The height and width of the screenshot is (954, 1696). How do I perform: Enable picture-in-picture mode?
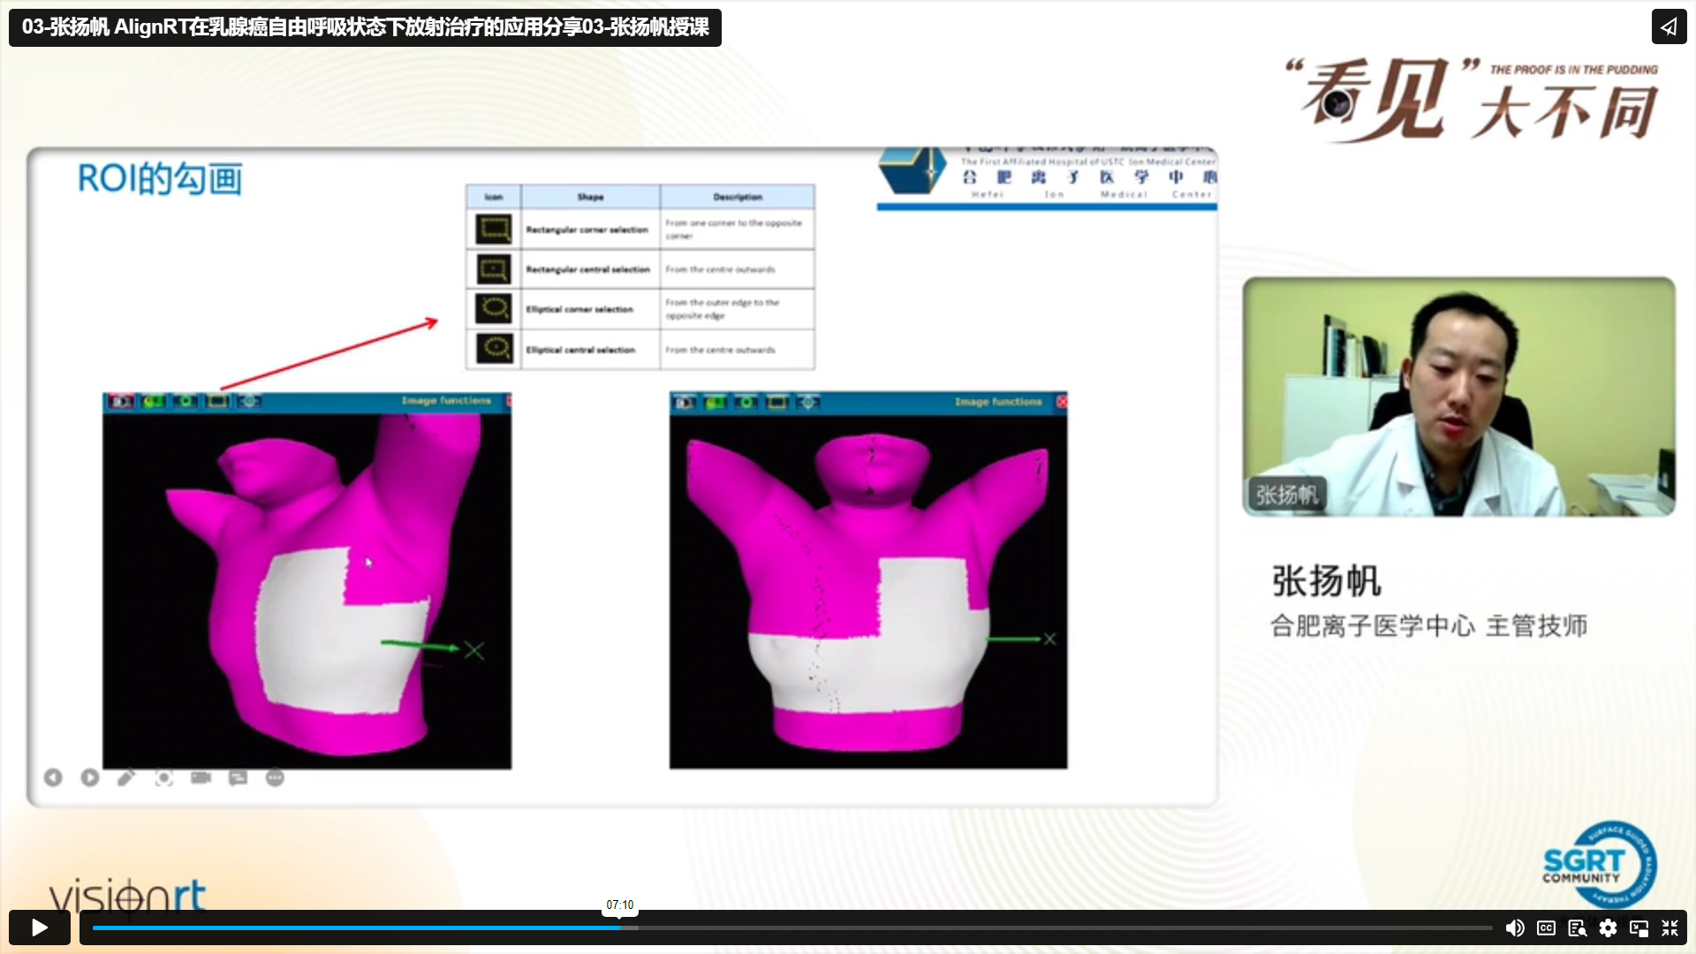point(1639,927)
